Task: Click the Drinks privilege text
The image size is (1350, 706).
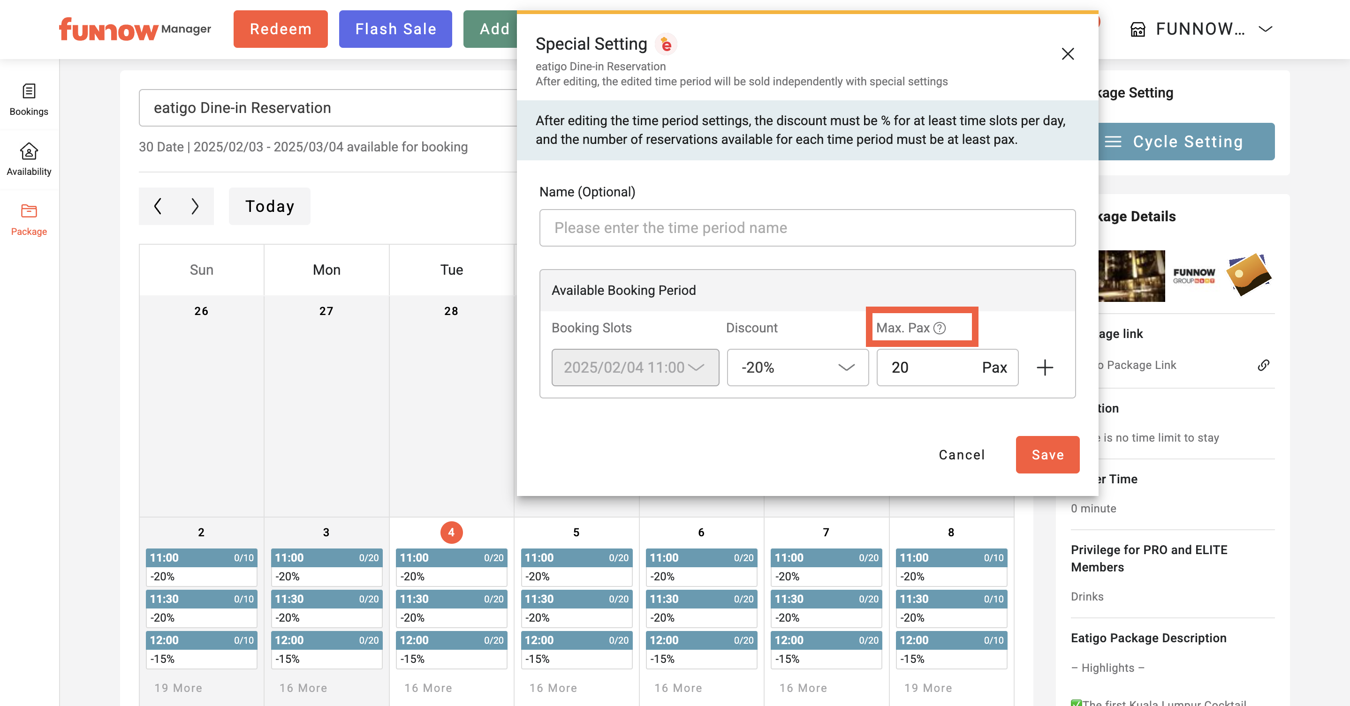Action: coord(1087,597)
